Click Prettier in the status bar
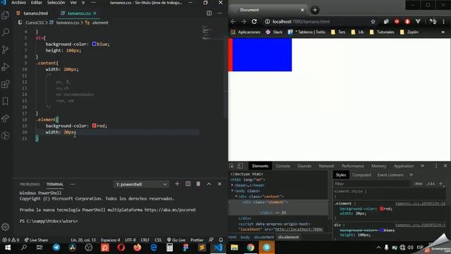Image resolution: width=451 pixels, height=254 pixels. pos(197,240)
